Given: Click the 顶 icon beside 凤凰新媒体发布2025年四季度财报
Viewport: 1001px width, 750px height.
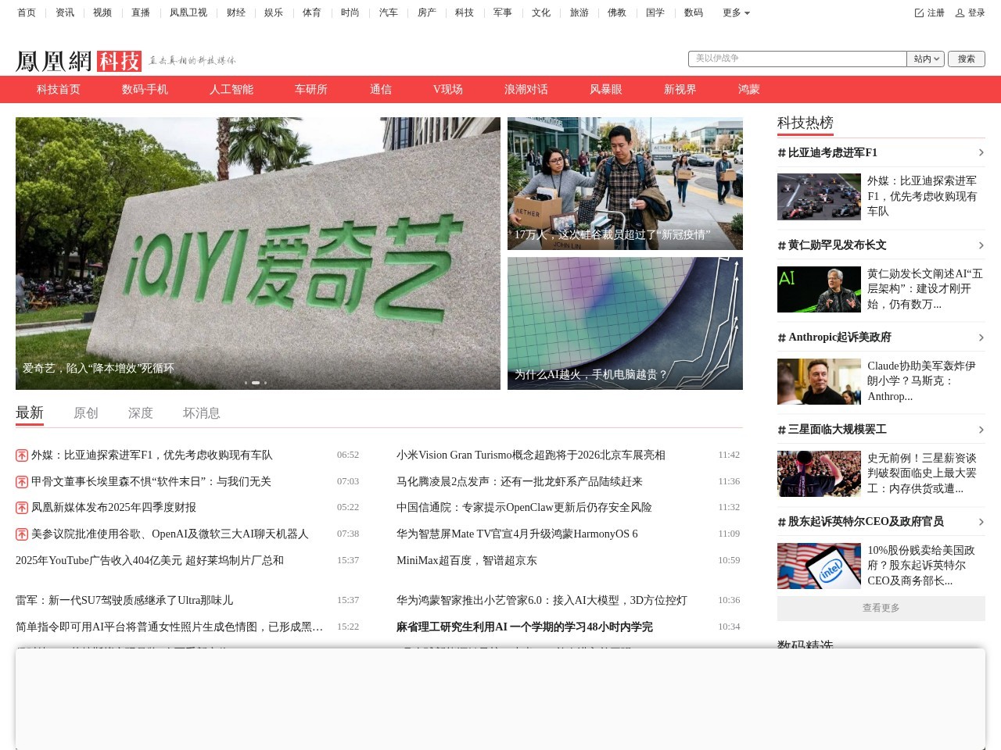Looking at the screenshot, I should [x=21, y=507].
